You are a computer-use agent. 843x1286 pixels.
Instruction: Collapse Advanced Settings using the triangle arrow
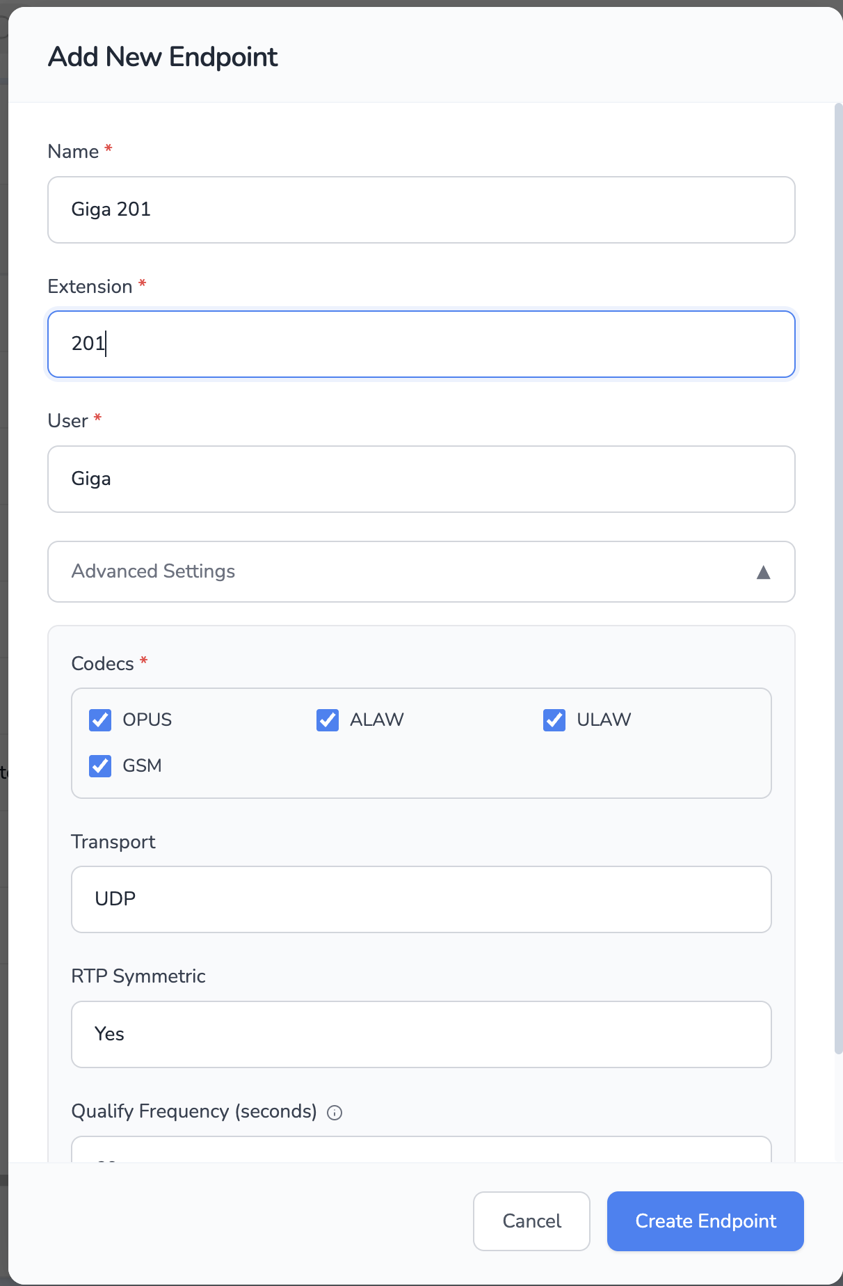[x=763, y=572]
